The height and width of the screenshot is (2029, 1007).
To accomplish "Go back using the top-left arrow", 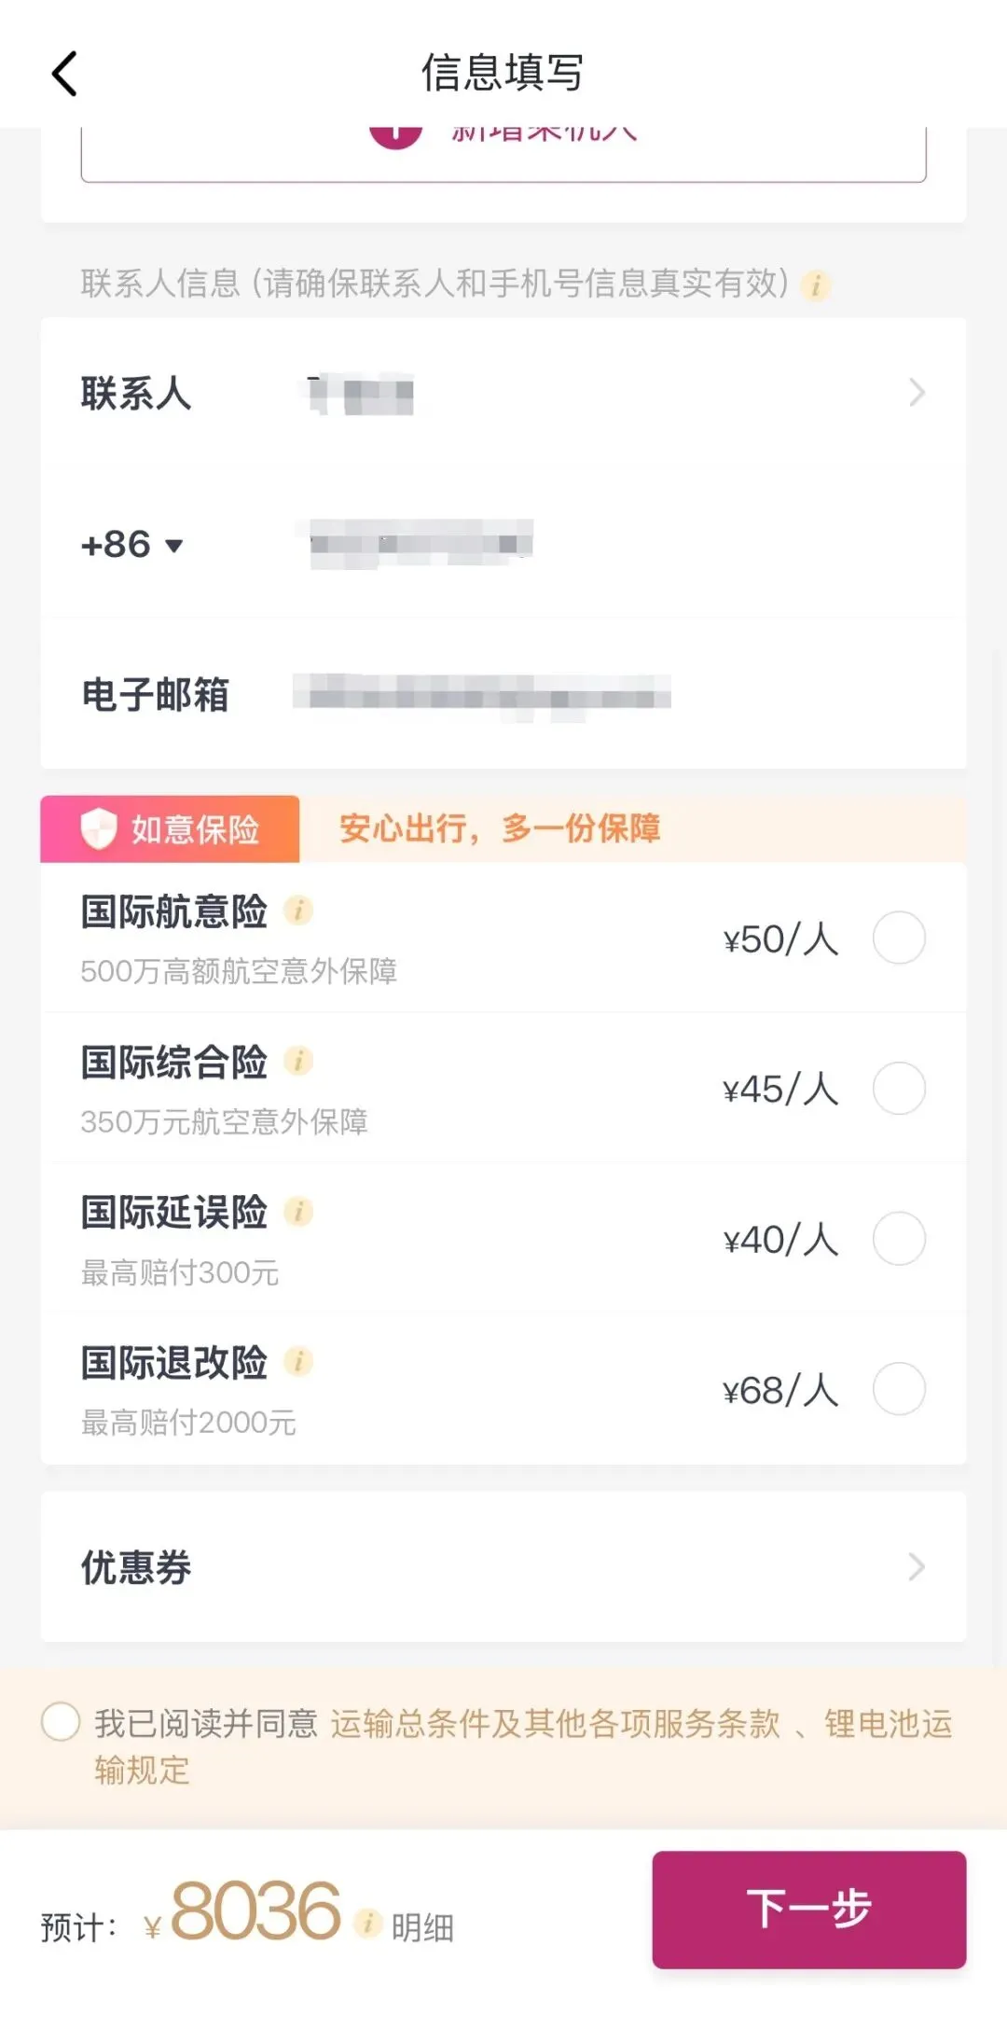I will [x=64, y=74].
